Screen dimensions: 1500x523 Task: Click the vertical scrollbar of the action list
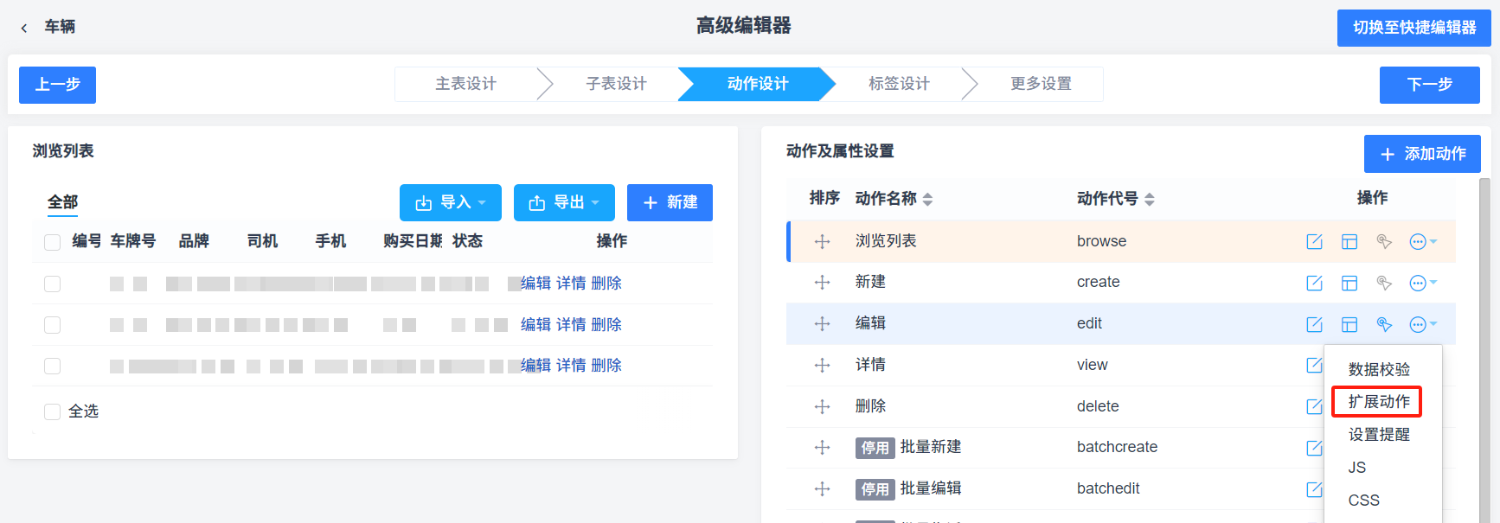point(1484,346)
